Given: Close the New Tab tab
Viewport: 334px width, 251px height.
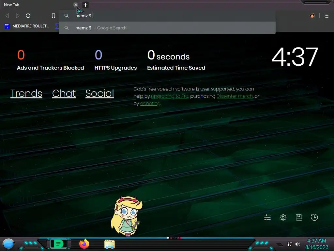Looking at the screenshot, I should pos(75,5).
